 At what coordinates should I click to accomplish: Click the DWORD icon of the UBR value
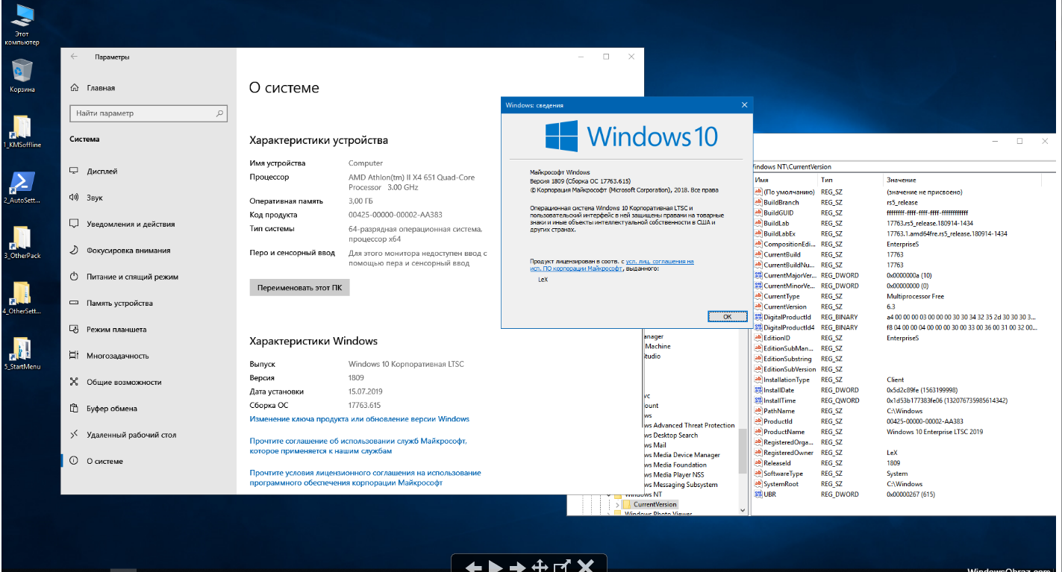click(x=758, y=494)
